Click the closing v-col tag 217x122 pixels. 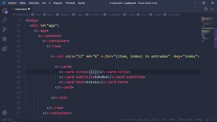[x=59, y=98]
